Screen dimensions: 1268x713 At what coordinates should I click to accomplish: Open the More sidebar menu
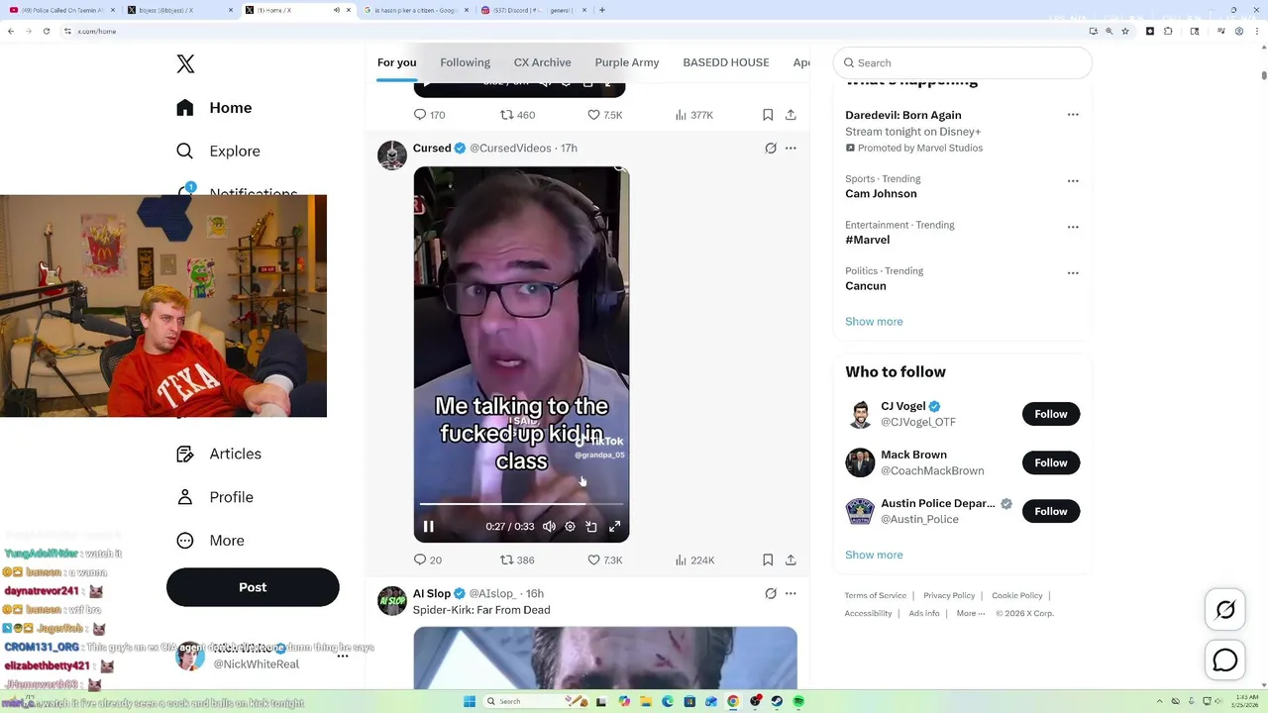[x=210, y=541]
